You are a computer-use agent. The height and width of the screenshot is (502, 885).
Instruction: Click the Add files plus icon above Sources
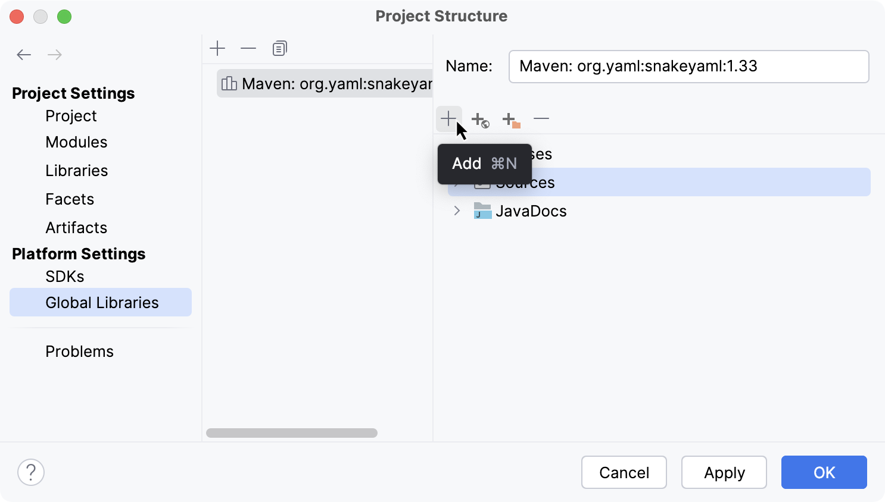click(448, 118)
